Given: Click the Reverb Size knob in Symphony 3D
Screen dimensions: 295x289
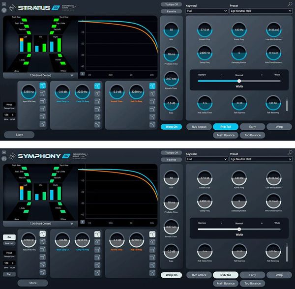Looking at the screenshot, I should pyautogui.click(x=205, y=178).
